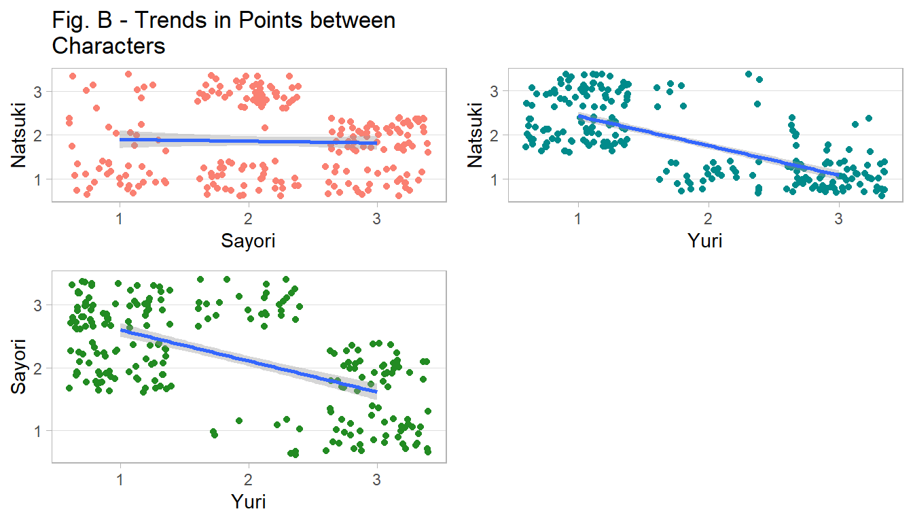
Task: Click the blue trend line in the green plot
Action: click(x=249, y=362)
